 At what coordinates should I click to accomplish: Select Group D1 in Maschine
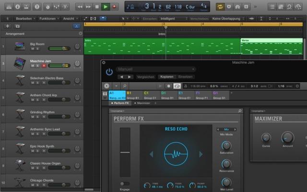pyautogui.click(x=168, y=95)
